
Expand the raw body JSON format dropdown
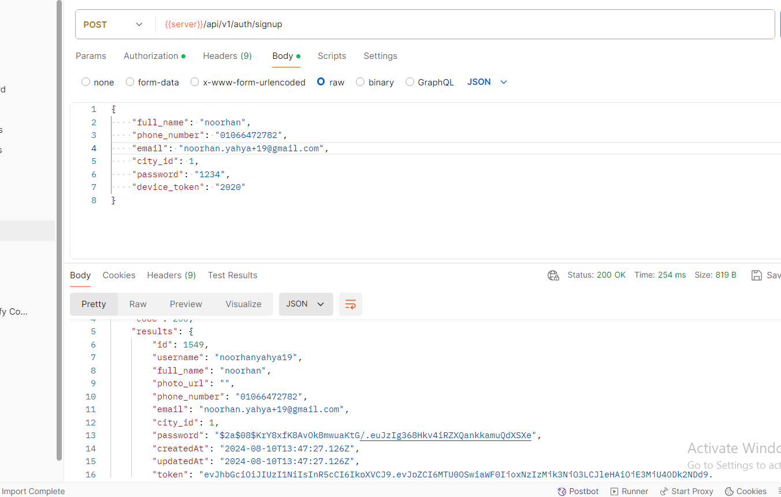487,82
